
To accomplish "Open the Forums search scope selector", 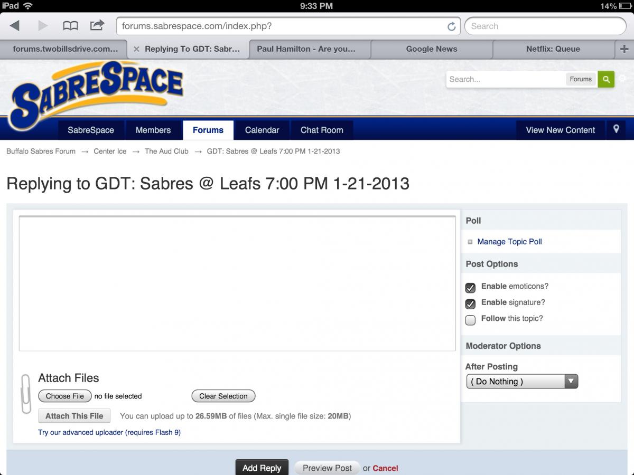I will 581,79.
